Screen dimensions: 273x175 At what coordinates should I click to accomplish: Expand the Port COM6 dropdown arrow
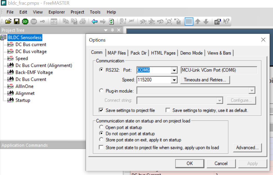174,70
